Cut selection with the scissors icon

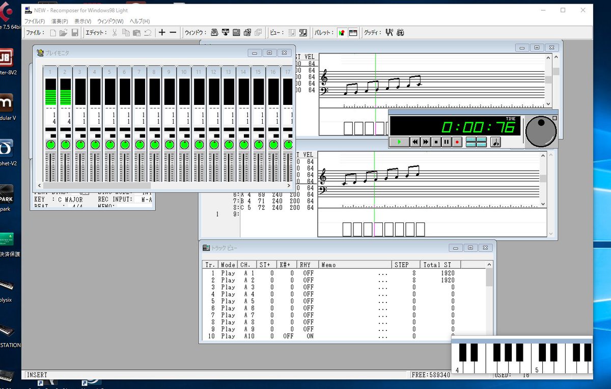(x=115, y=33)
